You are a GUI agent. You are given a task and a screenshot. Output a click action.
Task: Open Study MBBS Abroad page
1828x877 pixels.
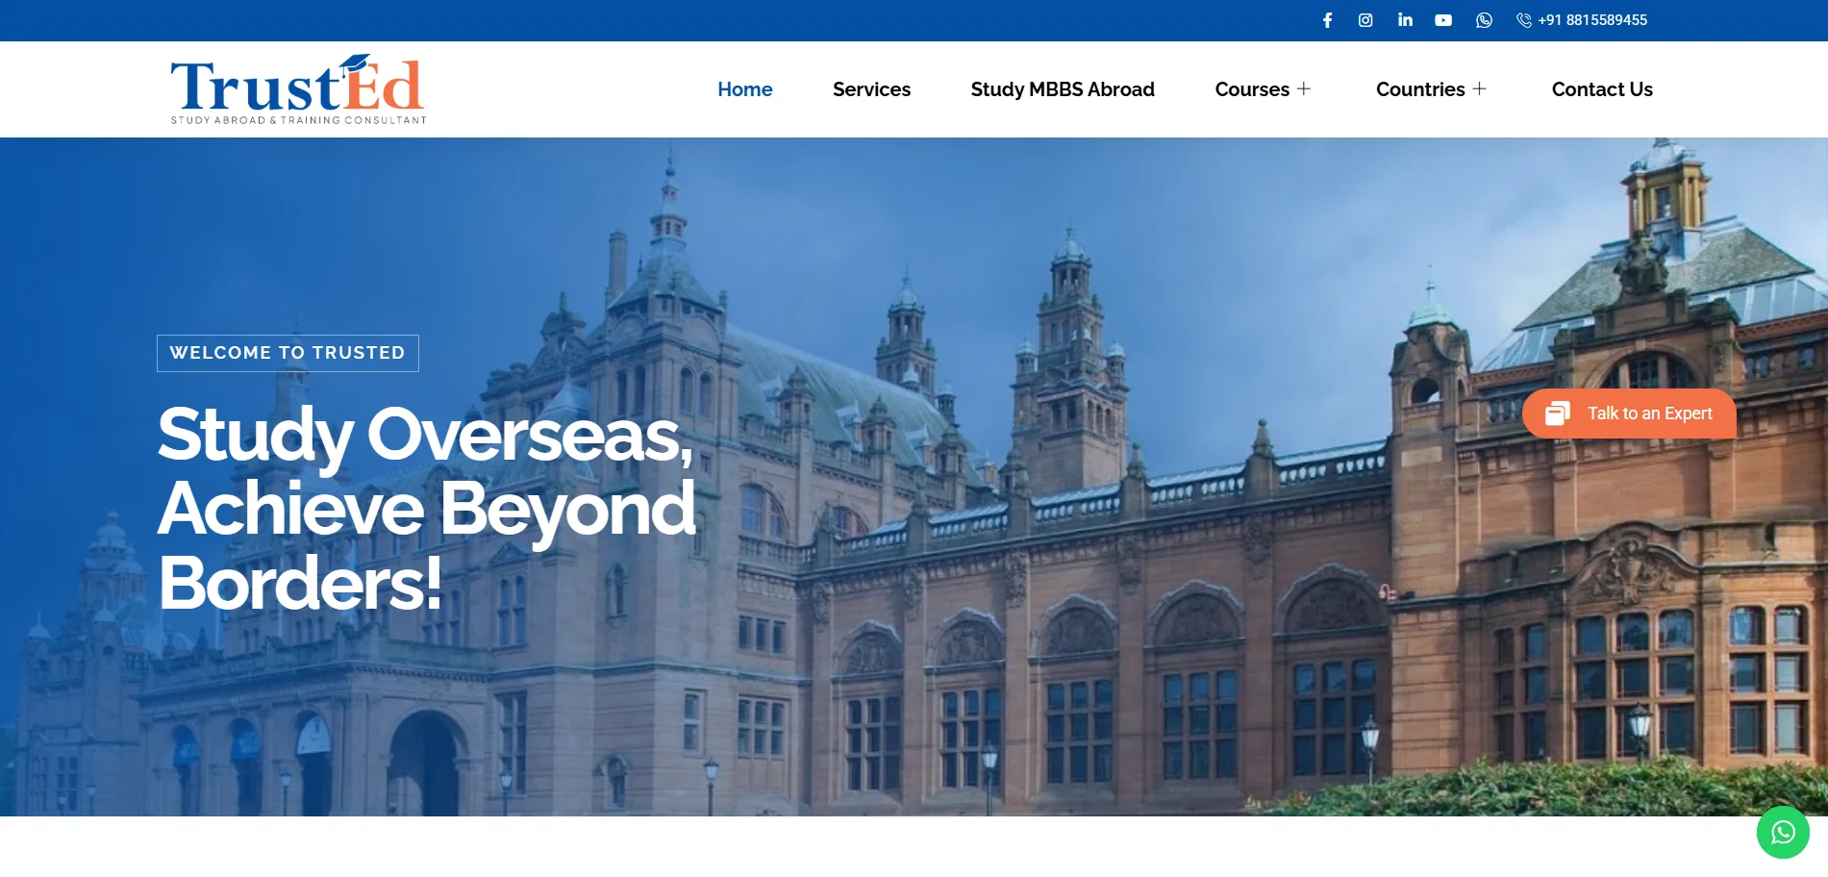pos(1063,89)
